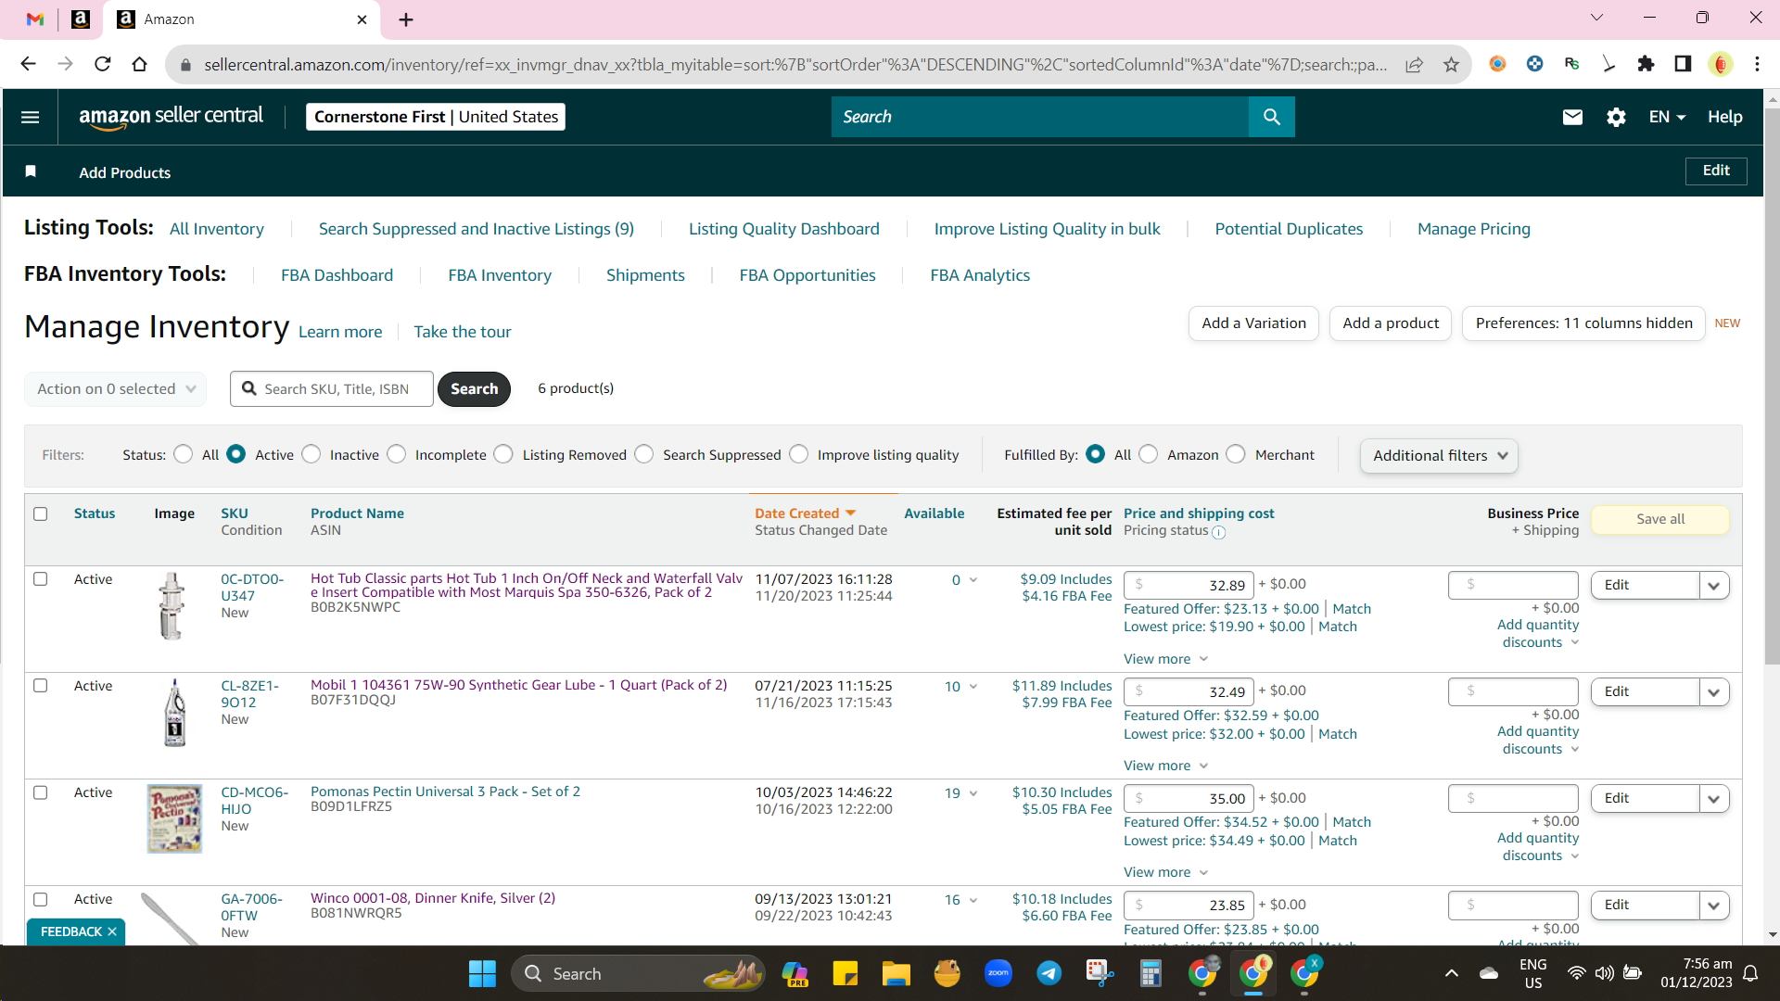
Task: Go back to the previous page
Action: pyautogui.click(x=28, y=64)
